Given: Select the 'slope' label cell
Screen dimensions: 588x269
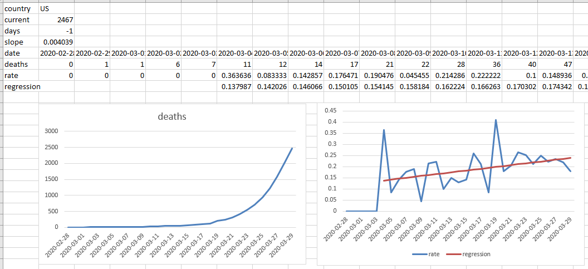Looking at the screenshot, I should 20,42.
